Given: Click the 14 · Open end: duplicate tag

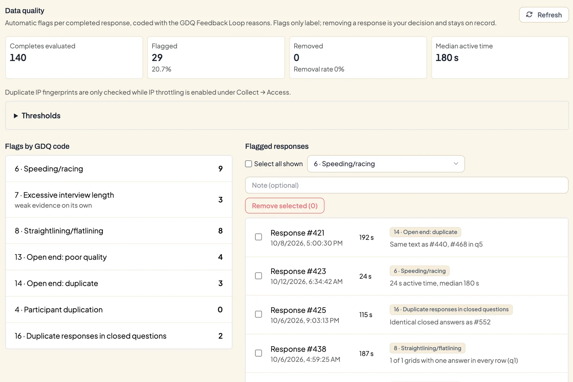Looking at the screenshot, I should 425,232.
